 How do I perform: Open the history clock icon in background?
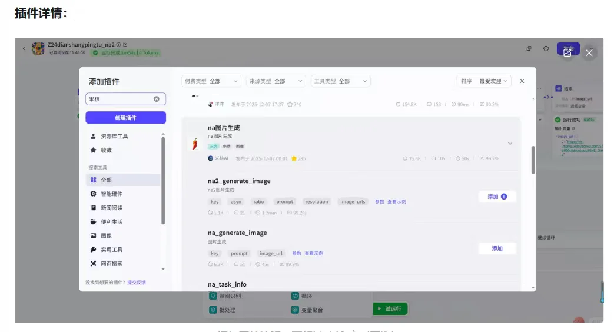pyautogui.click(x=546, y=48)
